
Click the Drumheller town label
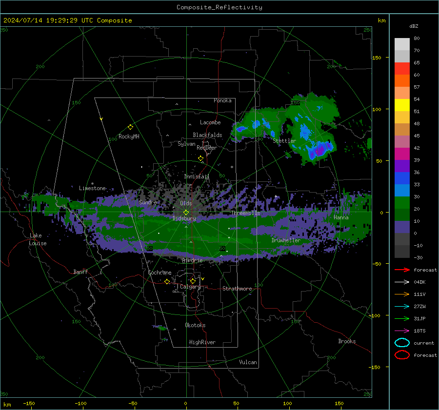coord(286,240)
